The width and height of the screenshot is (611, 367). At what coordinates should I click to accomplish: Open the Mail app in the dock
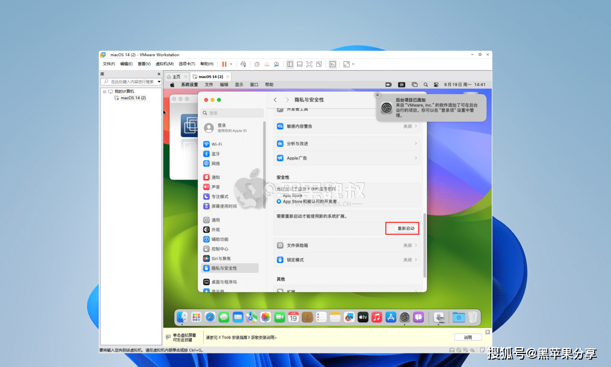(x=238, y=317)
